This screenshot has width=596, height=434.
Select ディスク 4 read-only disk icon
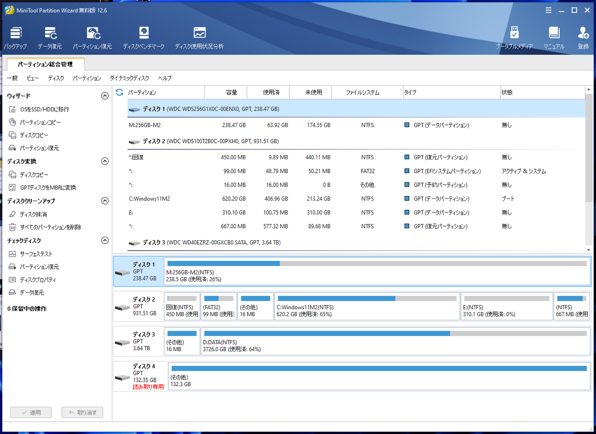click(122, 377)
